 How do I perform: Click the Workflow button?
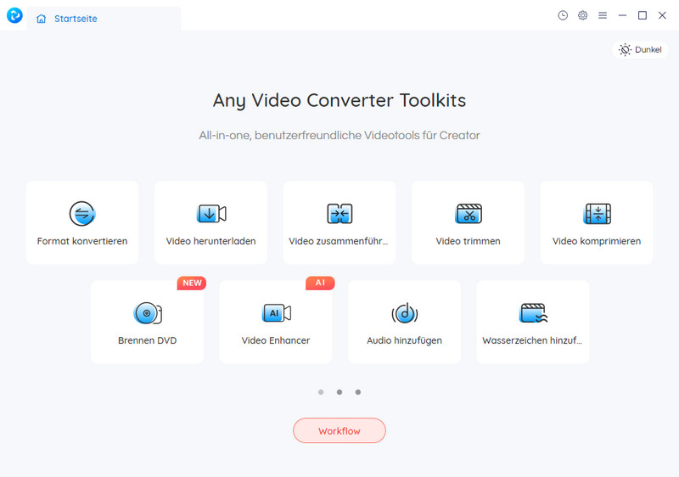(x=339, y=430)
